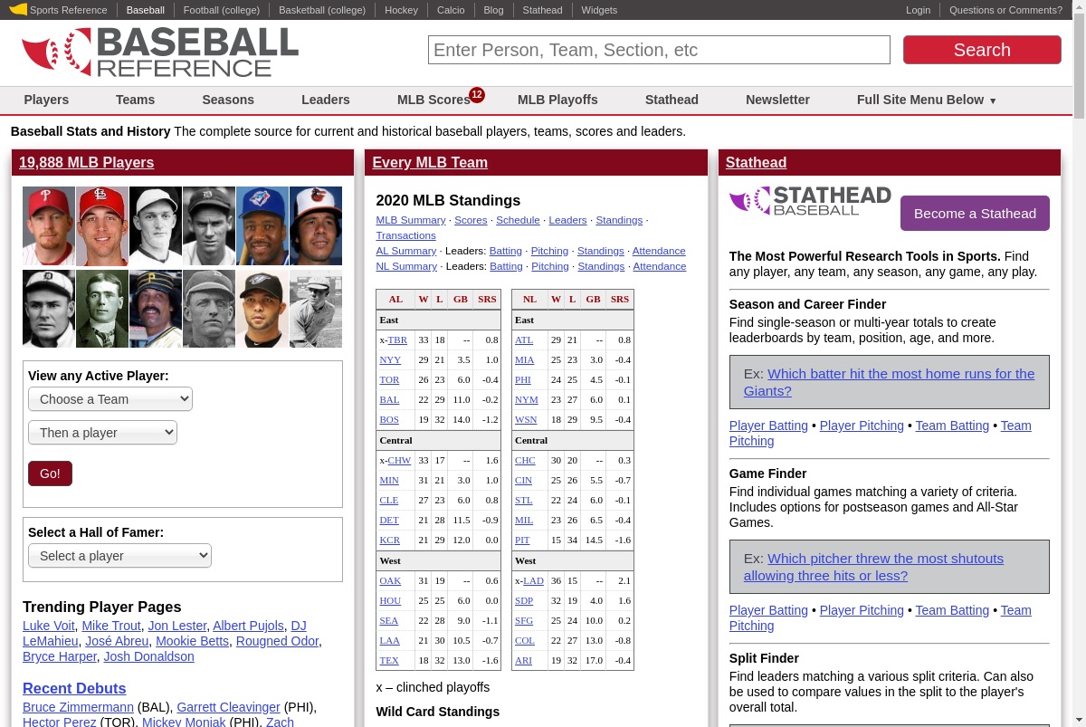1086x727 pixels.
Task: Open the Then a player dropdown
Action: coord(102,433)
